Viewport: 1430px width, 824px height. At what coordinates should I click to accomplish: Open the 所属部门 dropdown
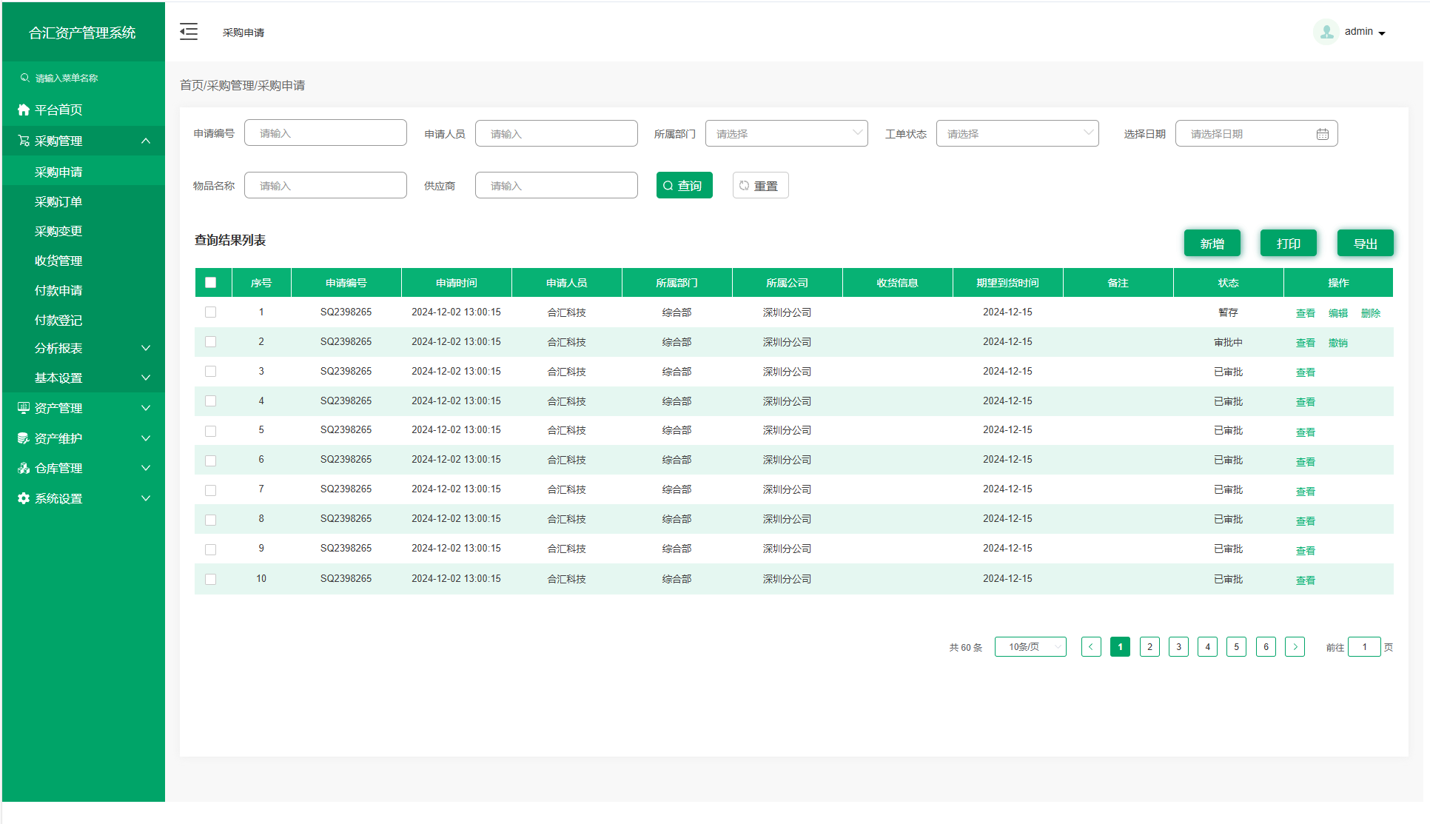786,133
